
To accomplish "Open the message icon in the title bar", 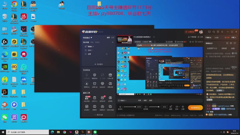I will point(209,32).
